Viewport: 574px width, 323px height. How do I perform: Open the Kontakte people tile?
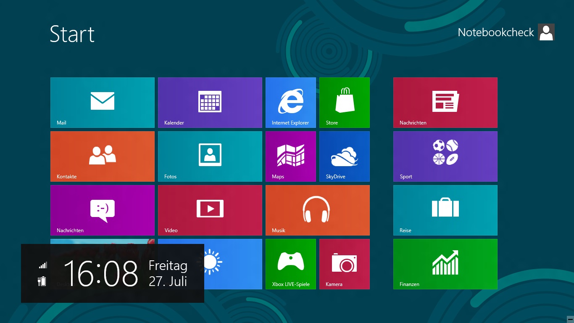coord(103,156)
